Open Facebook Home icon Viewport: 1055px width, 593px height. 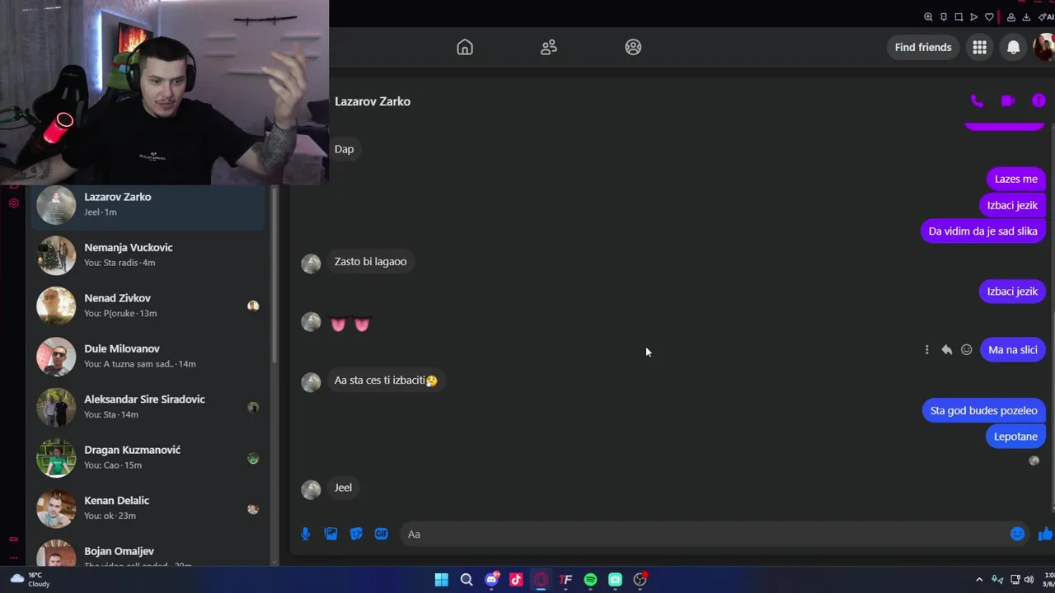click(465, 47)
